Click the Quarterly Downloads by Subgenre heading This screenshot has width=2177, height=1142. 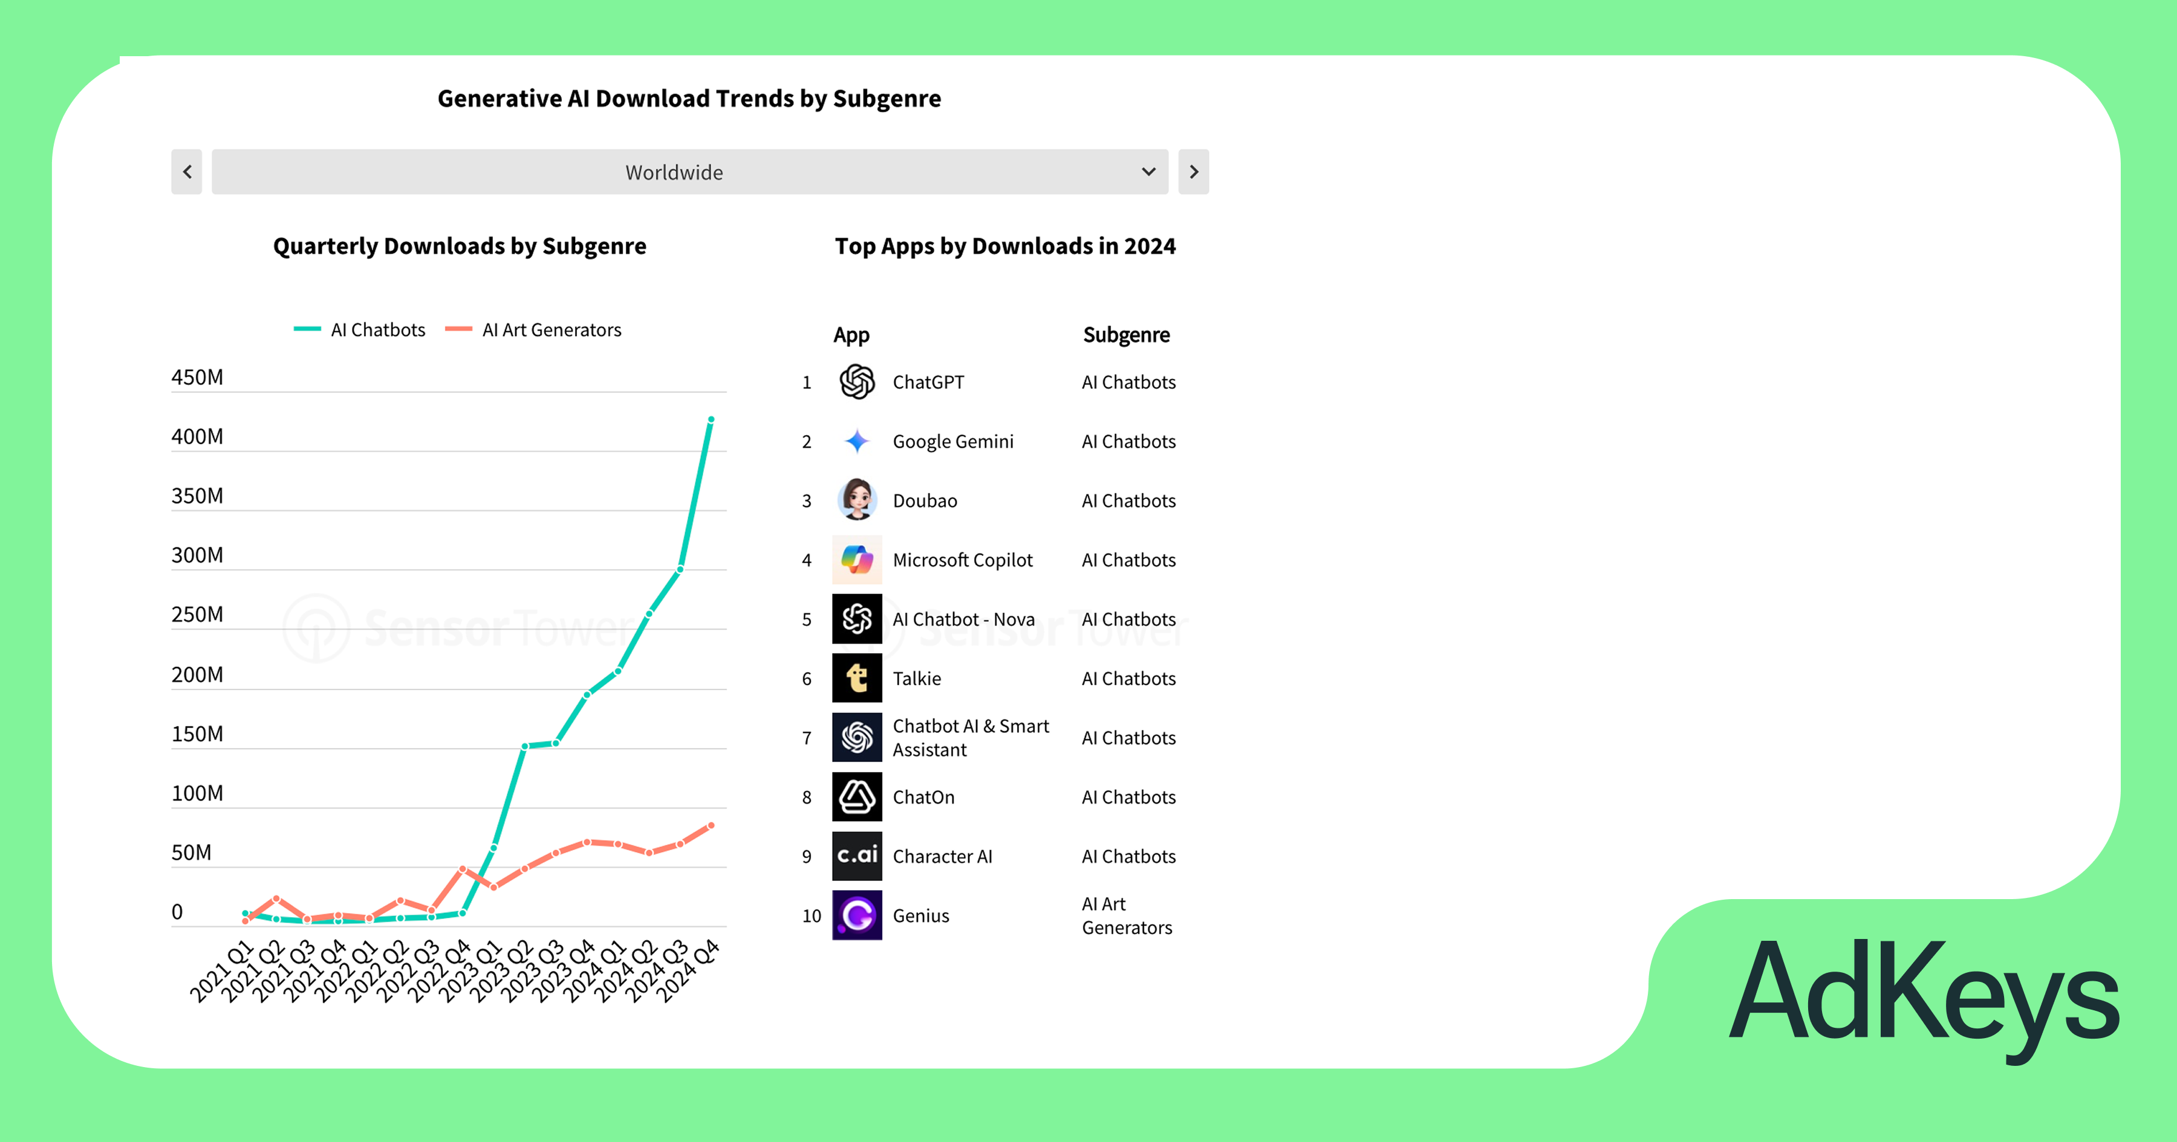[460, 246]
